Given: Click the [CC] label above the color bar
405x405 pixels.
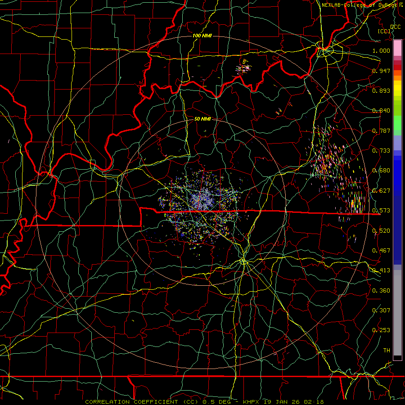Looking at the screenshot, I should point(384,31).
